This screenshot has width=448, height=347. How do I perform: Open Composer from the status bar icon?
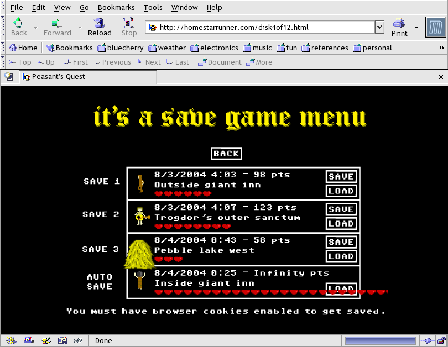pyautogui.click(x=46, y=340)
